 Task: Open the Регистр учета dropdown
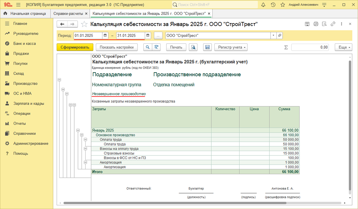(x=231, y=47)
